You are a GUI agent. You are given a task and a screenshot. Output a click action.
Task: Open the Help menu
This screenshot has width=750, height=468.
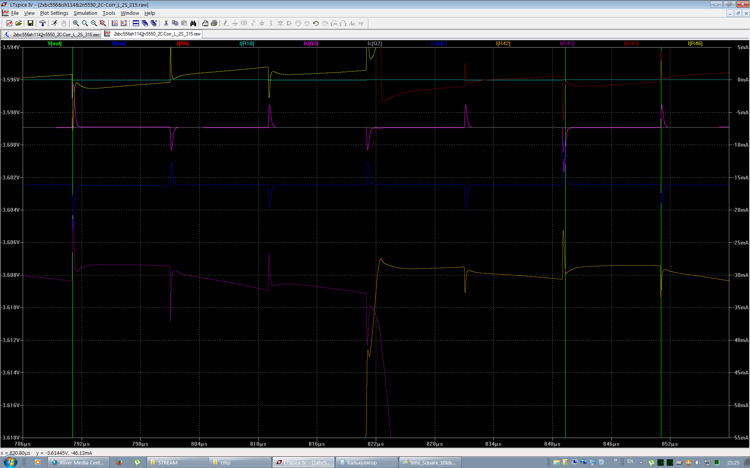pos(150,13)
